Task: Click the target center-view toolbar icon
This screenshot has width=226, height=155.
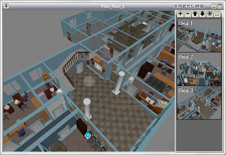Action: point(210,14)
